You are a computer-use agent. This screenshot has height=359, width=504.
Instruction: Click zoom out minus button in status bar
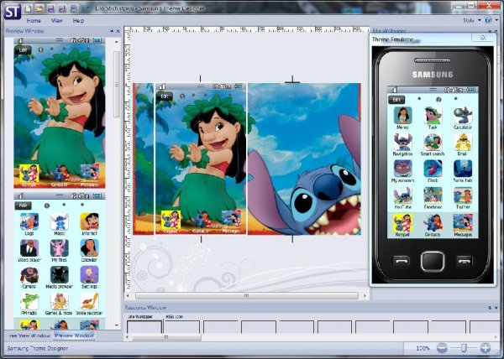coord(442,348)
